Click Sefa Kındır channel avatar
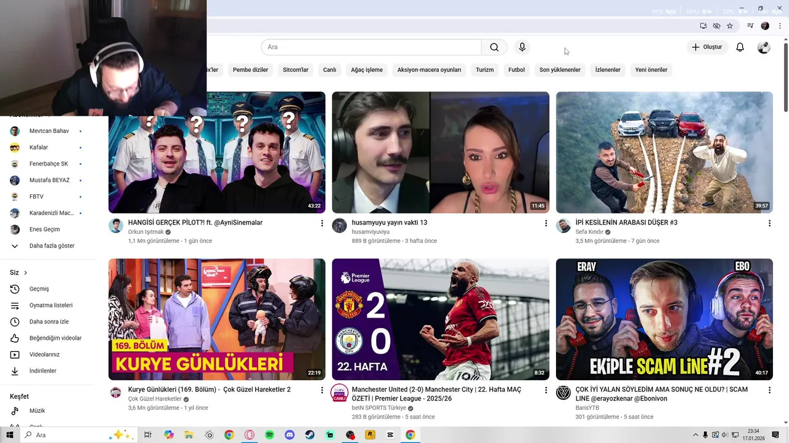 point(563,226)
